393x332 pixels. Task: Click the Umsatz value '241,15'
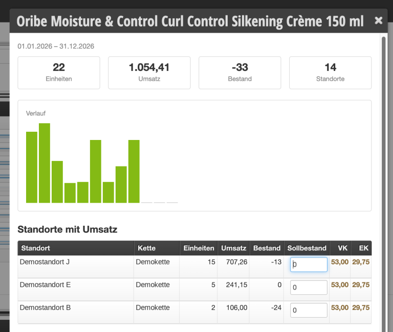coord(236,284)
